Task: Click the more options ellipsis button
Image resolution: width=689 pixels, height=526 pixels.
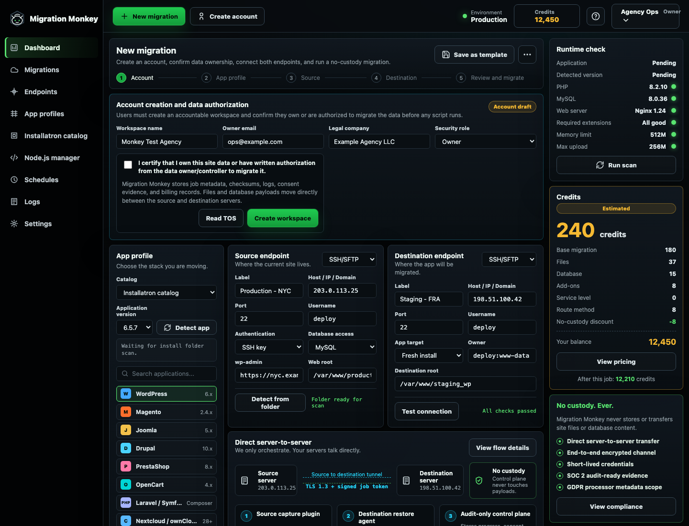Action: [x=527, y=55]
